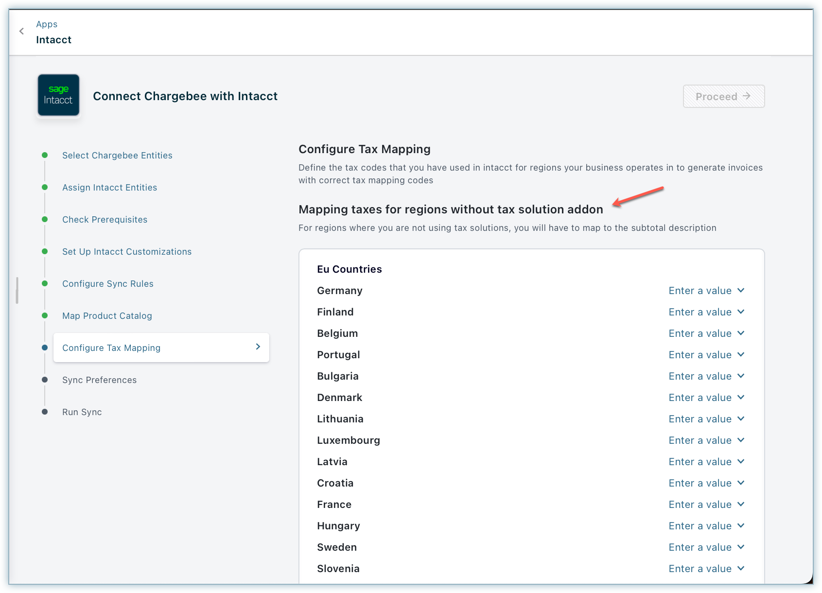Click the Sage Intacct logo
Image resolution: width=822 pixels, height=593 pixels.
[x=58, y=95]
